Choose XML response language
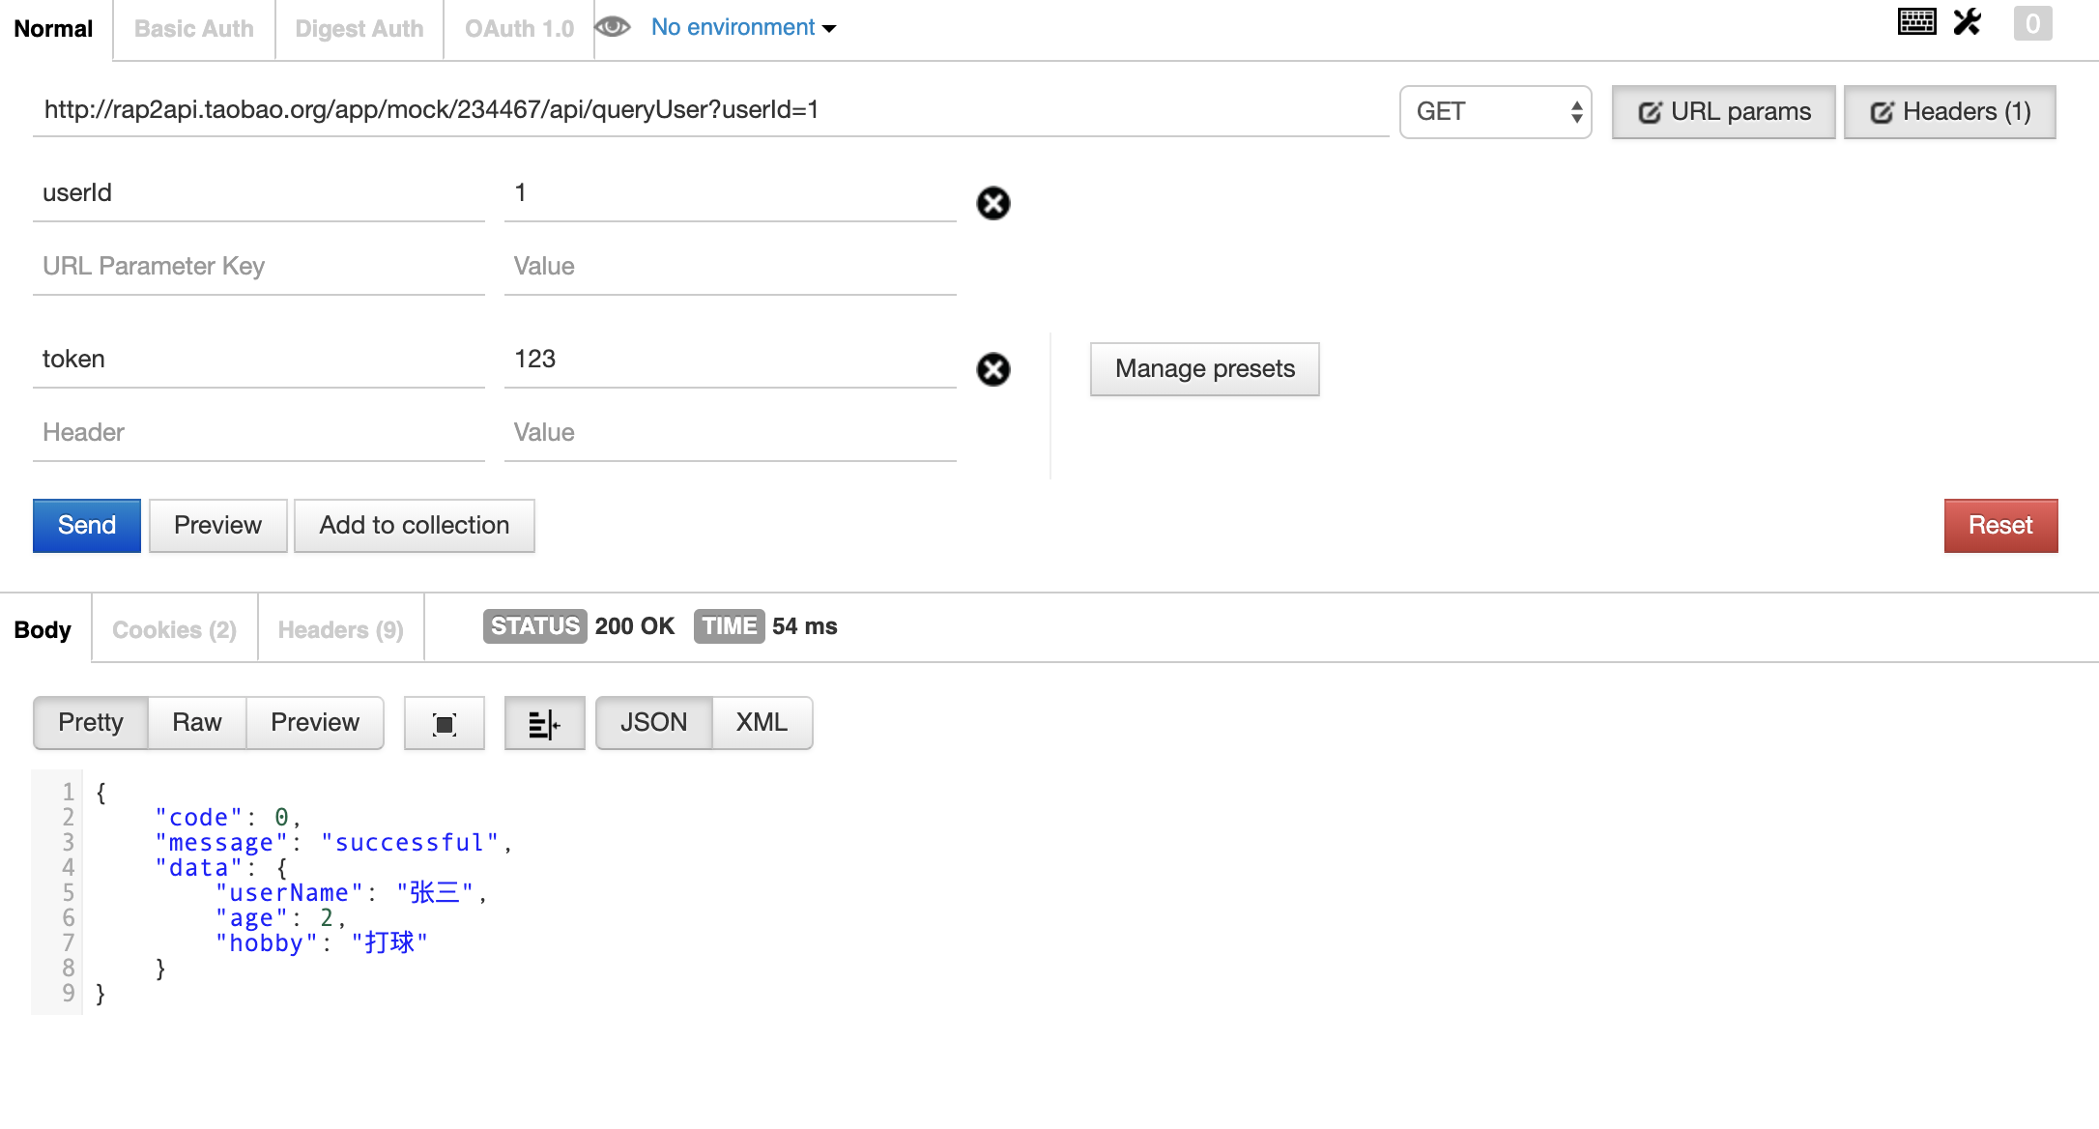This screenshot has height=1129, width=2099. click(x=762, y=723)
